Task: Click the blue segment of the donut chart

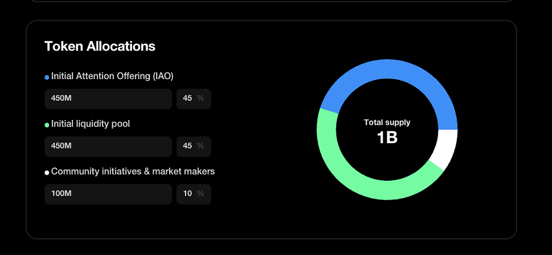Action: tap(387, 69)
